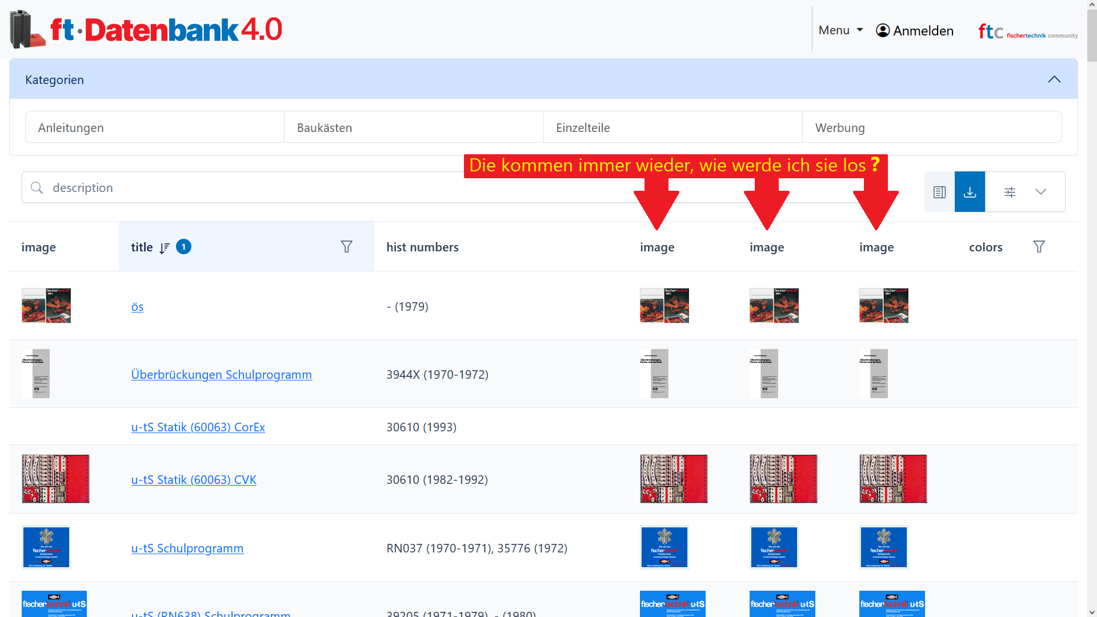Open the Menu dropdown
This screenshot has width=1097, height=617.
(840, 30)
